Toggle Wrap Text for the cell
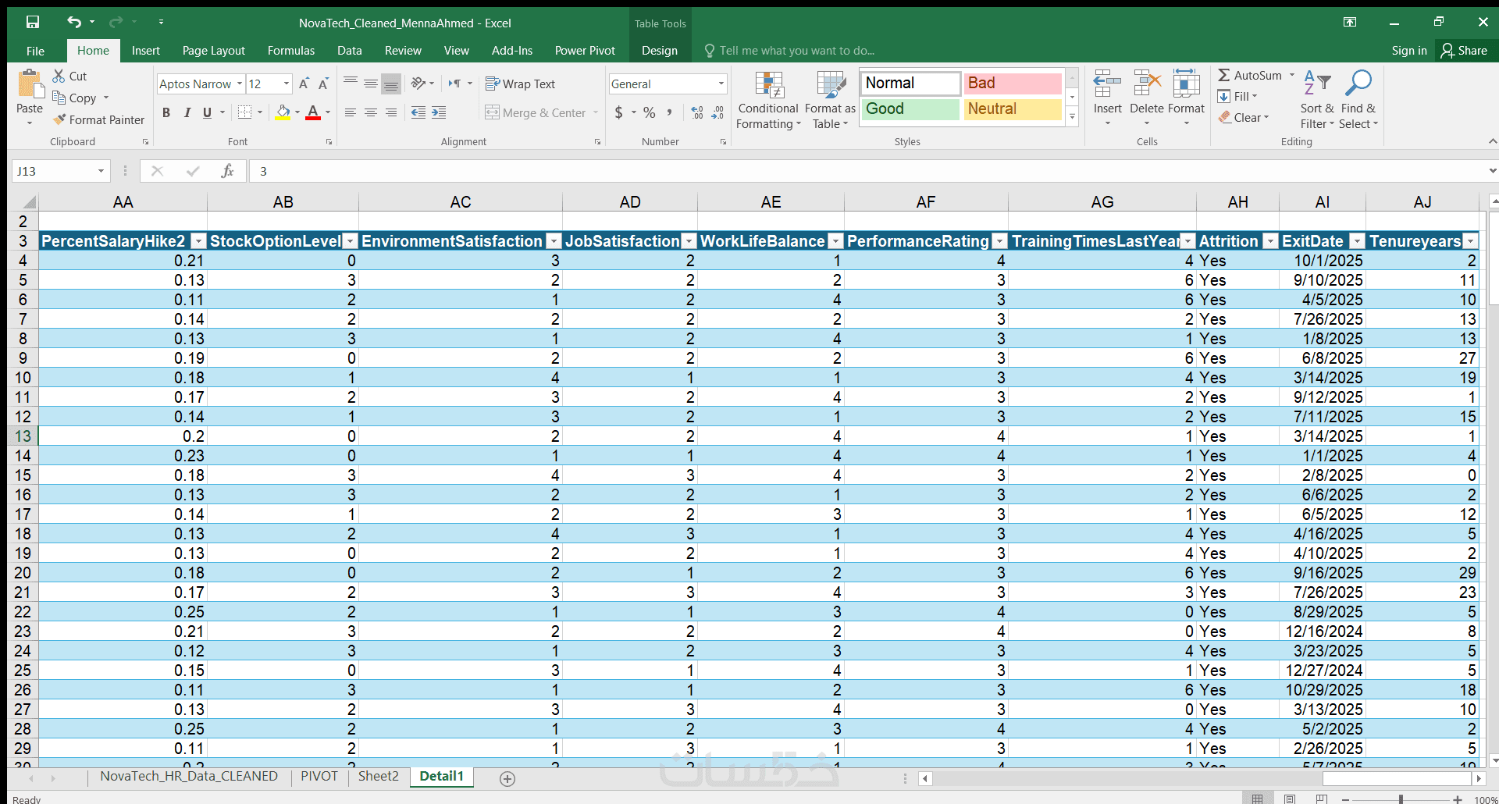This screenshot has height=804, width=1499. tap(520, 84)
